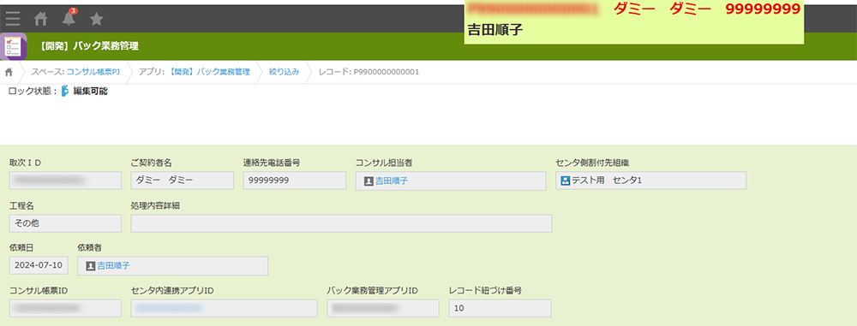Click the バック業務管理 app icon
This screenshot has height=326, width=857.
pyautogui.click(x=13, y=46)
